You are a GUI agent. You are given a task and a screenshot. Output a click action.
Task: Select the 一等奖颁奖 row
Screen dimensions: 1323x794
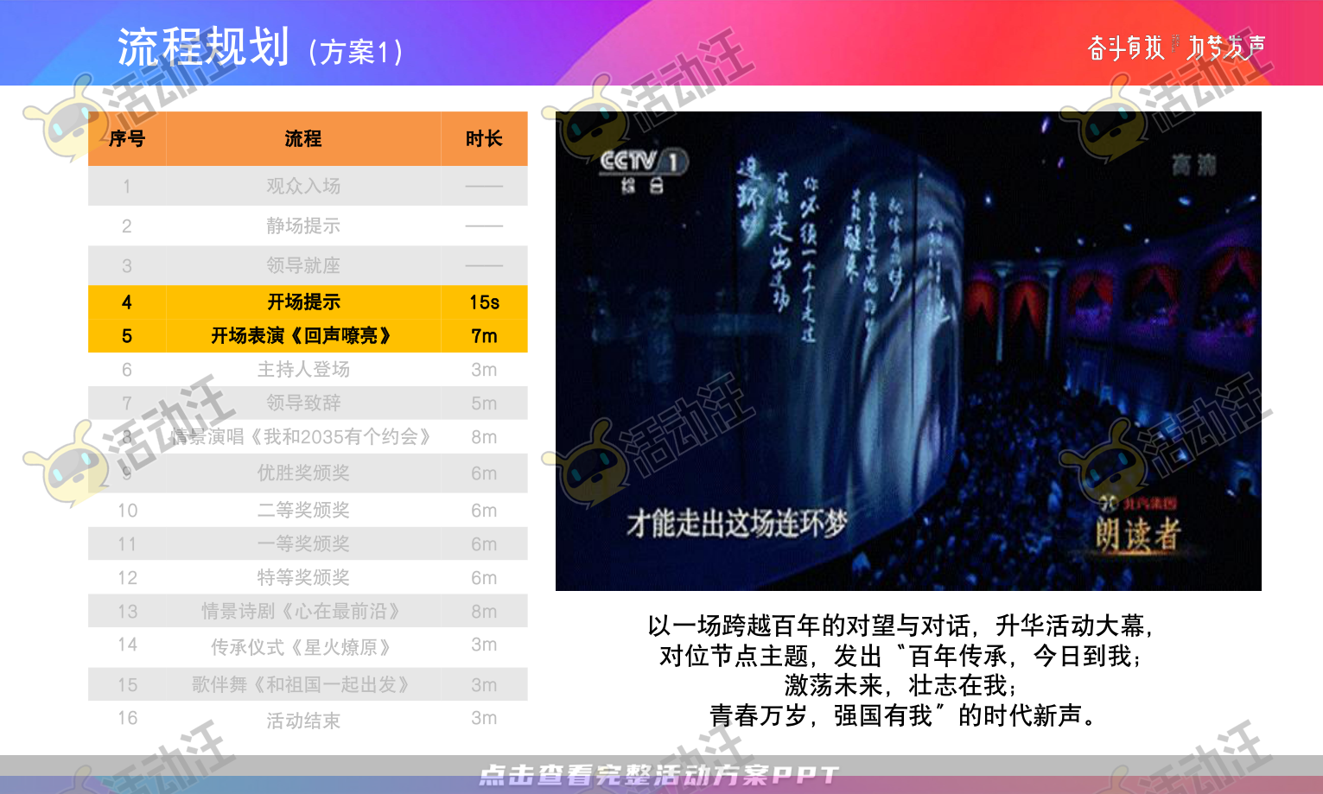[x=308, y=543]
